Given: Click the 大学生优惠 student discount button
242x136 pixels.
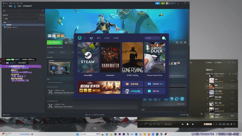Looking at the screenshot, I should tap(132, 91).
